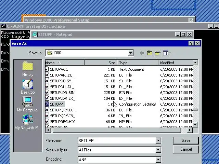Click the Configuration Settings type cell
219x164 pixels.
point(138,104)
